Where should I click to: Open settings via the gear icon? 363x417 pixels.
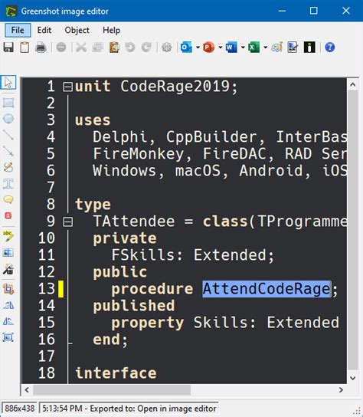[x=167, y=48]
